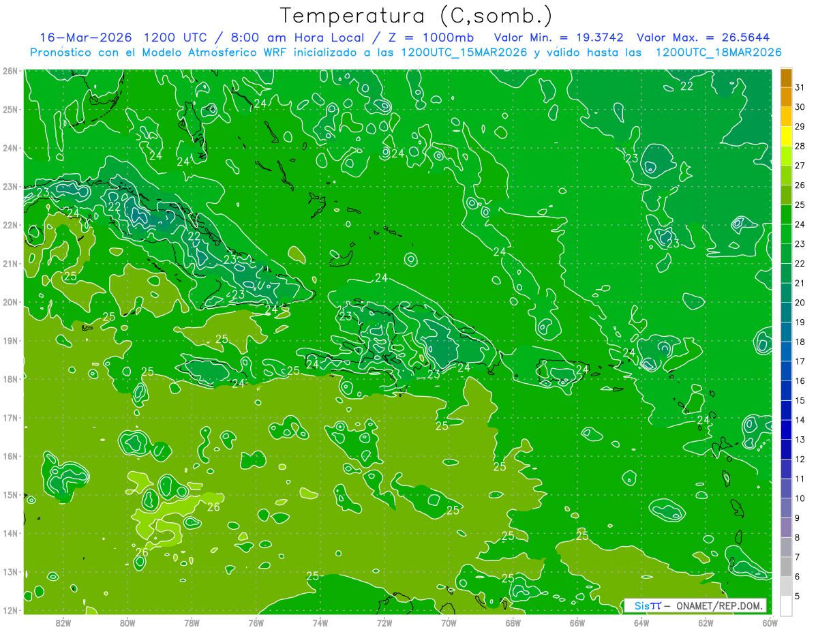Click the "26N" latitude axis label

coord(10,71)
